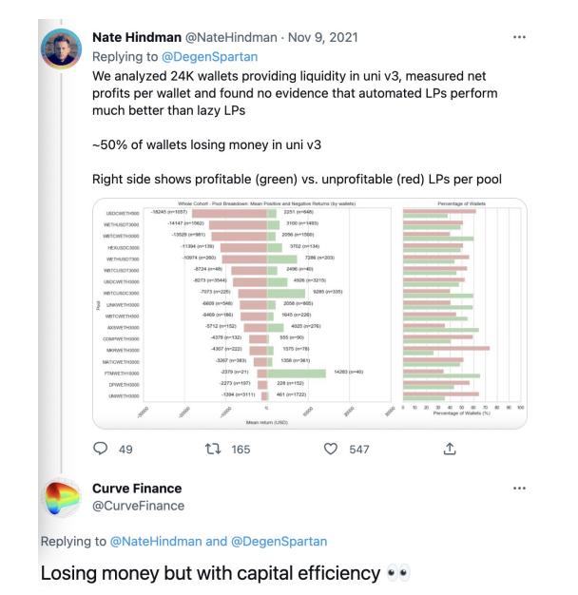Click @NateHindman in Curve's reply line
The height and width of the screenshot is (595, 578).
148,541
